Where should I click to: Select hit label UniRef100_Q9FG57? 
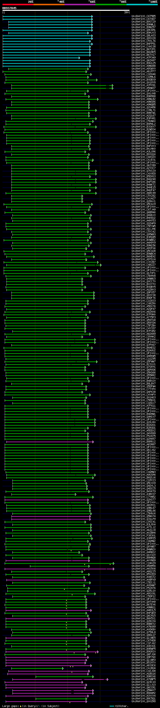click(x=143, y=292)
